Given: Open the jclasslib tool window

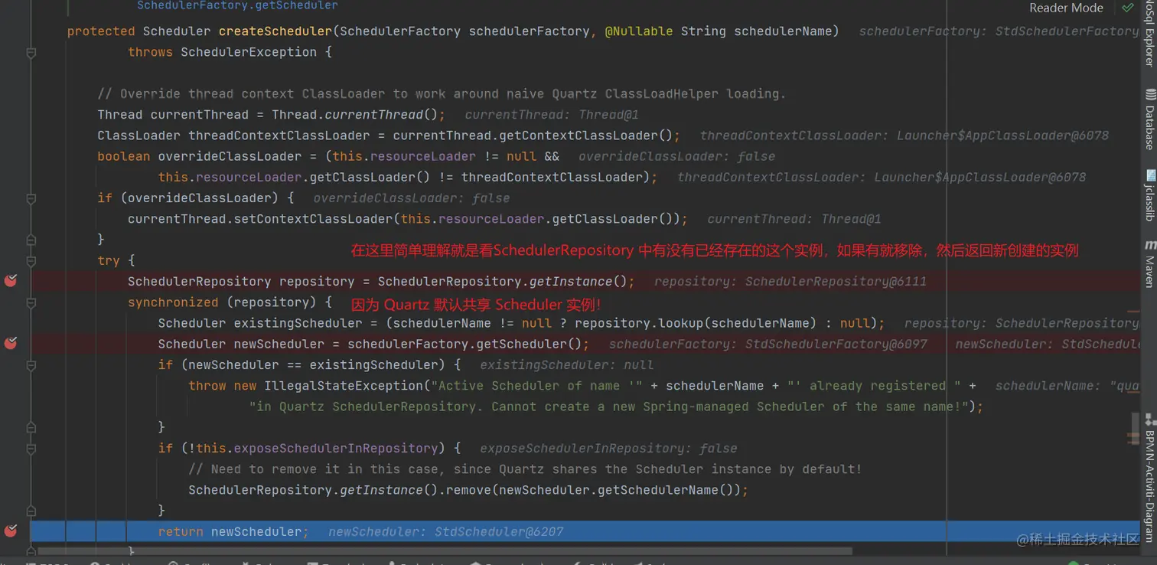Looking at the screenshot, I should tap(1149, 195).
